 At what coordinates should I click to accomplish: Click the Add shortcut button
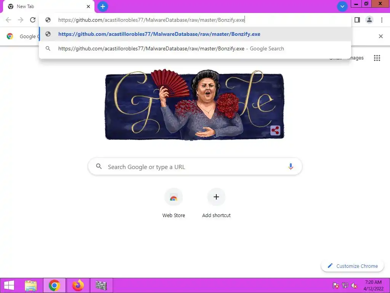pos(216,203)
